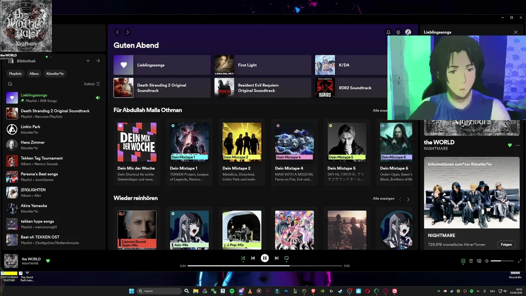
Task: Create a new playlist with plus icon
Action: (88, 61)
